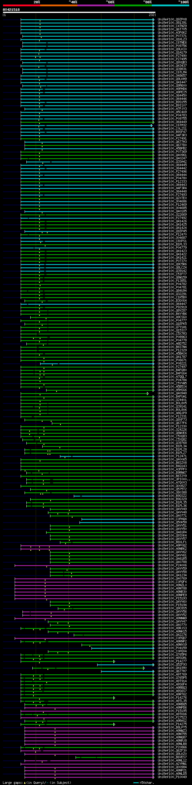Click the cyan alignment bar for UniRef100_C6TM32

click(87, 125)
